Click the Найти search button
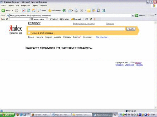The image size is (157, 117). click(131, 29)
